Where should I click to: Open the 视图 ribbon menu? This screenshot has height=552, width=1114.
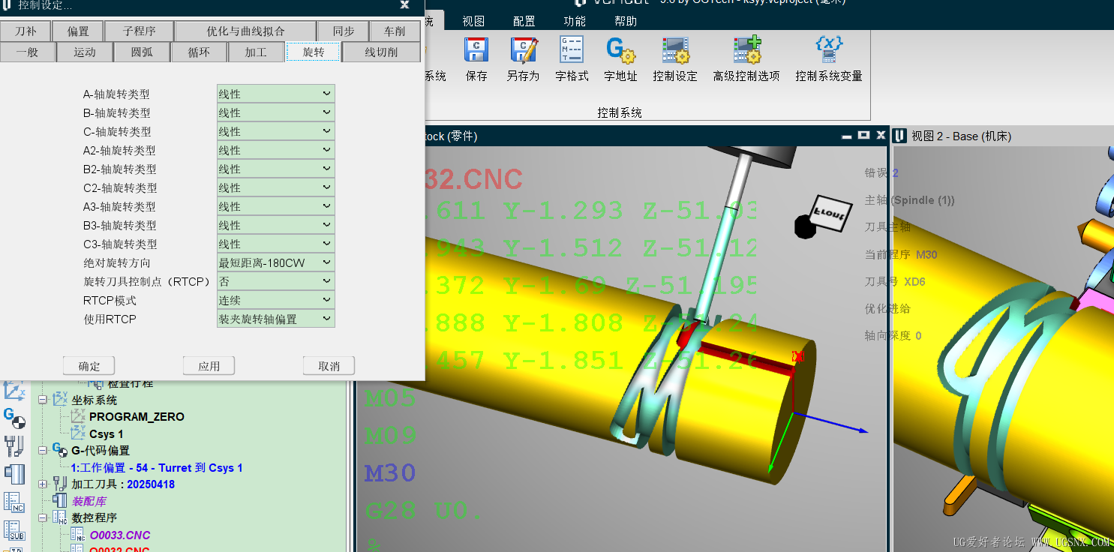point(473,21)
